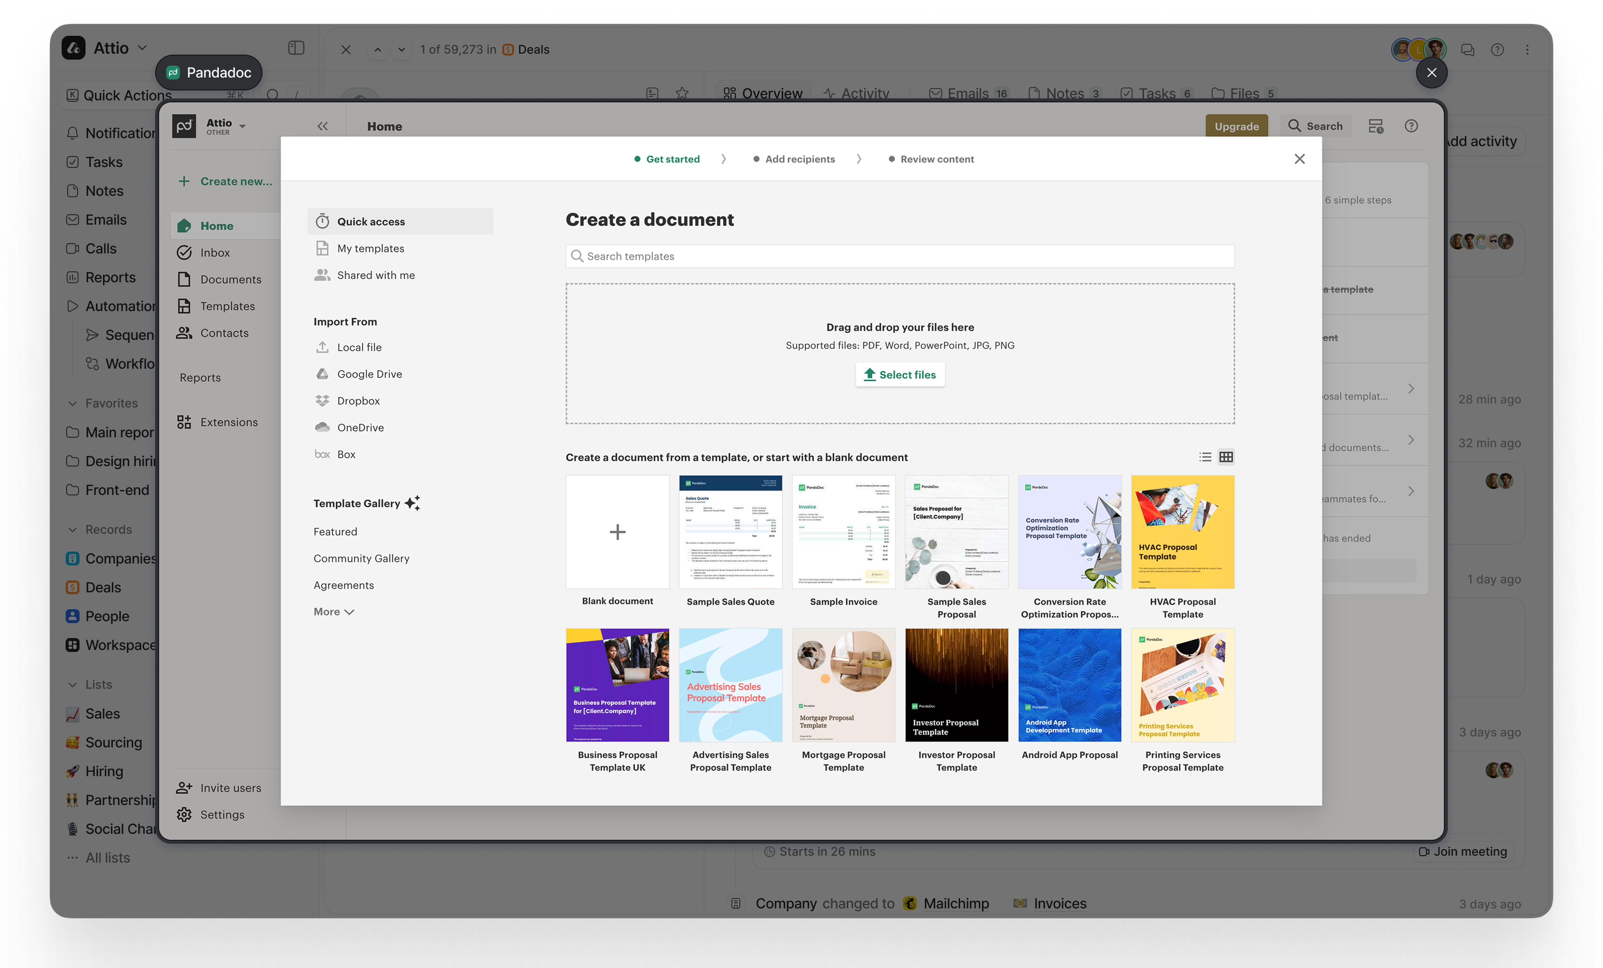Open the Extensions sidebar item
The height and width of the screenshot is (968, 1603).
click(228, 422)
